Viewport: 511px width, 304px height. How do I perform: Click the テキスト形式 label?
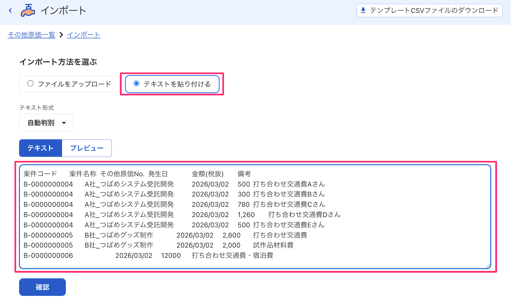[x=36, y=108]
